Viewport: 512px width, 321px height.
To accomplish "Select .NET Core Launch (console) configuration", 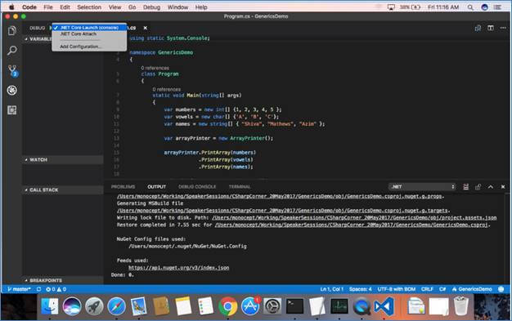I will (x=89, y=28).
